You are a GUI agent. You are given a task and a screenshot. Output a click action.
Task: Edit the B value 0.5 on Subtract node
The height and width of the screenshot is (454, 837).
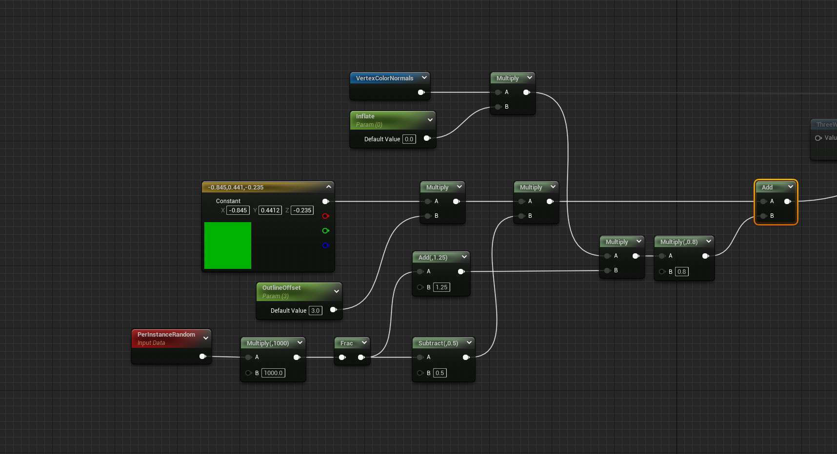point(439,373)
